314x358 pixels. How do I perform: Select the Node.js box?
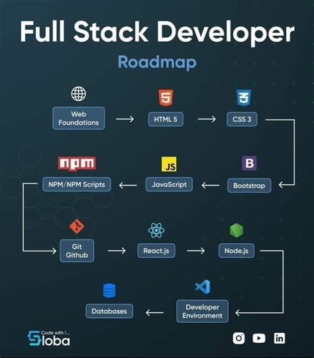coord(236,251)
